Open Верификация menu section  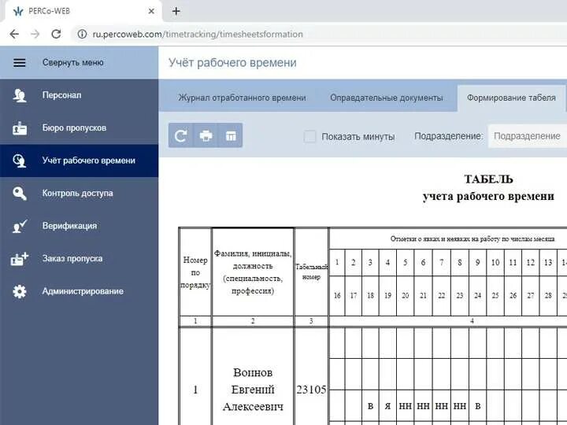click(80, 226)
